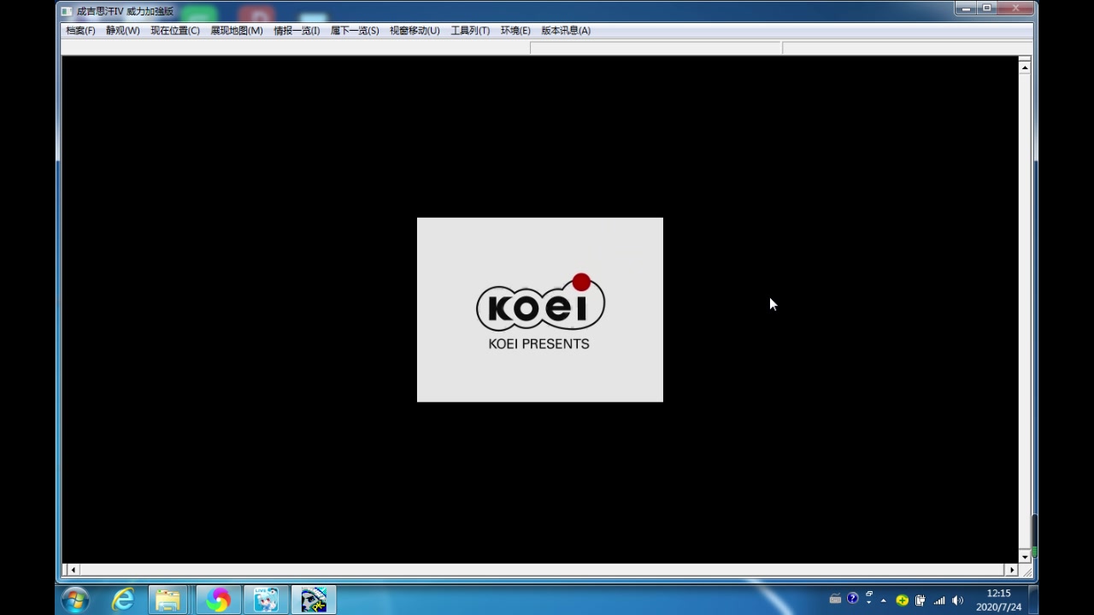
Task: Open the 版本讯息(A) menu
Action: pyautogui.click(x=566, y=31)
